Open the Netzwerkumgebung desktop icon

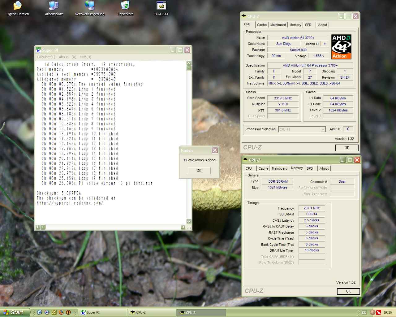point(90,9)
